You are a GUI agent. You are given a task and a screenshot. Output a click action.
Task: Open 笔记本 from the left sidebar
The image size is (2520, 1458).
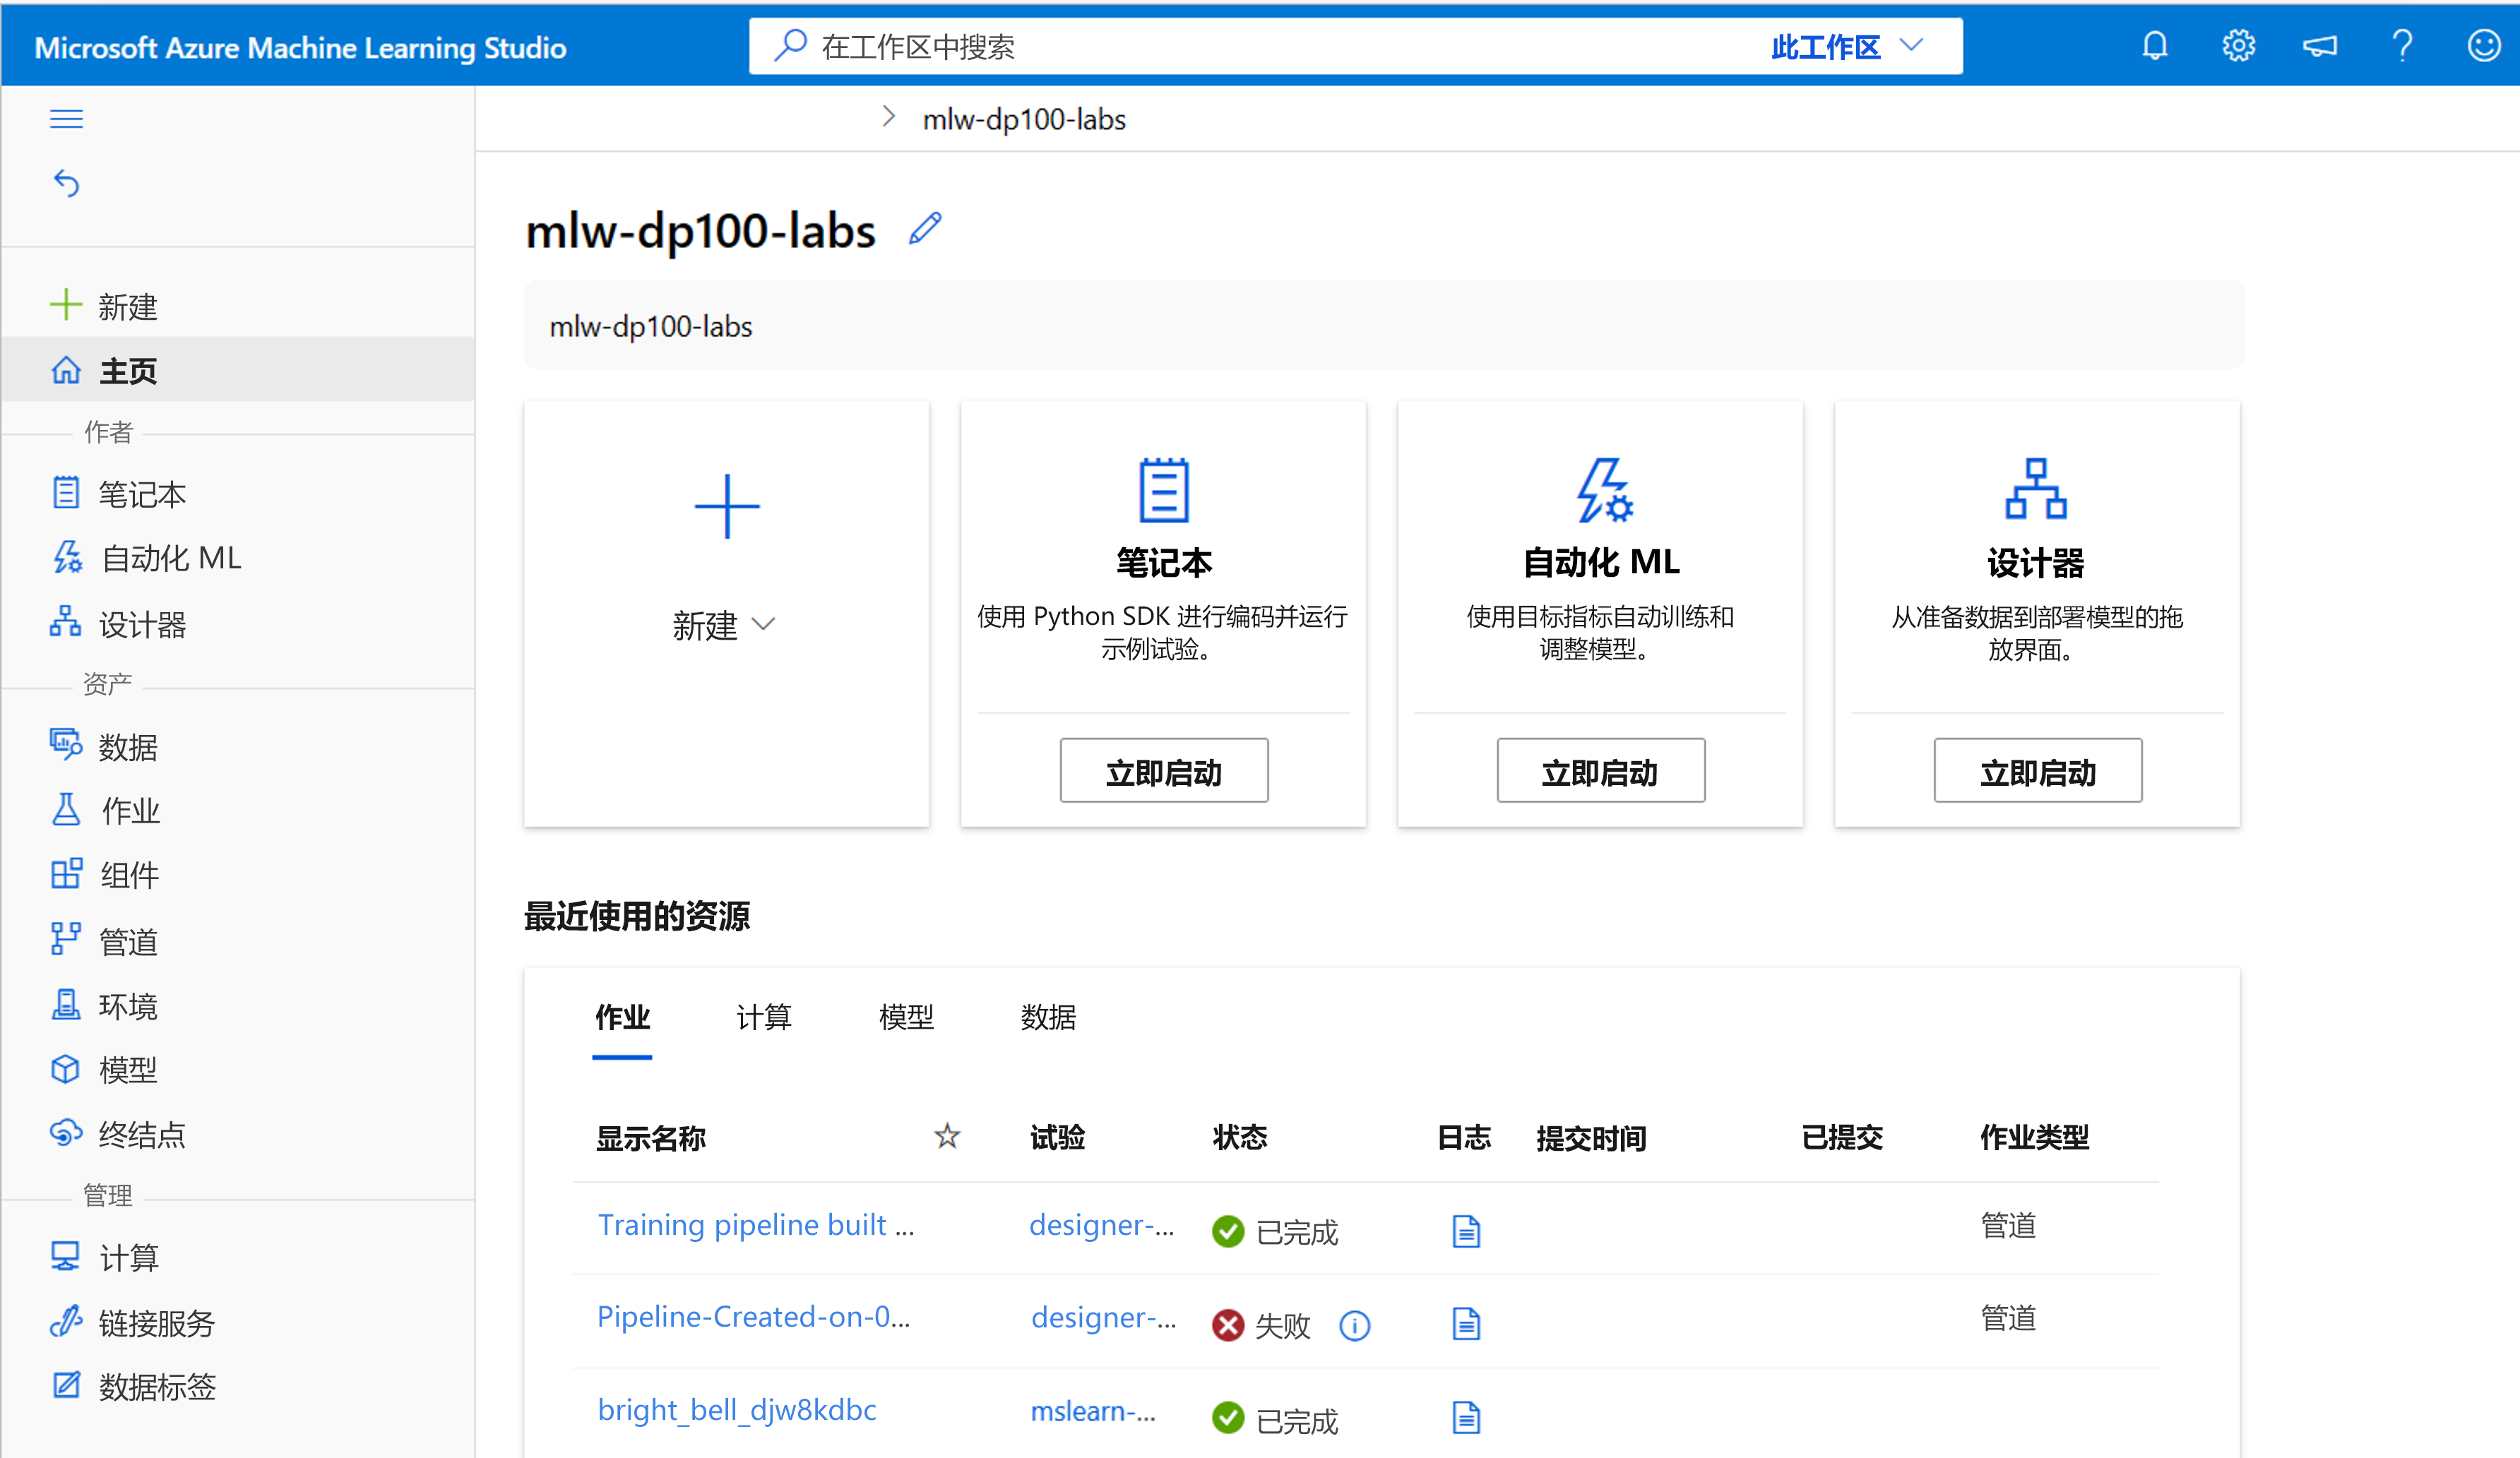[x=141, y=492]
